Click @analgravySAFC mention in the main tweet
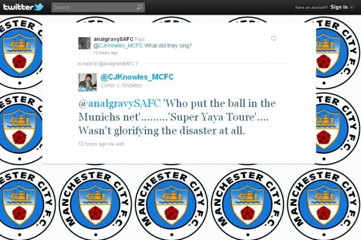The height and width of the screenshot is (240, 361). 119,103
